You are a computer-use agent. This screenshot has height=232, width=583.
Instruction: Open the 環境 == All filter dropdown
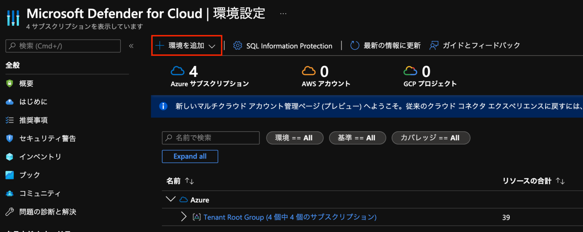(x=295, y=138)
